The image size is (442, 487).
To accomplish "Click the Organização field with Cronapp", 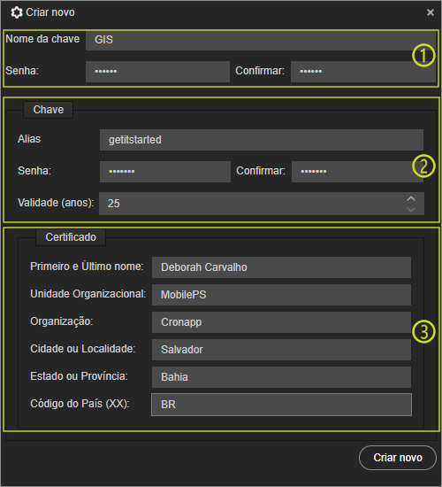I will [x=281, y=322].
